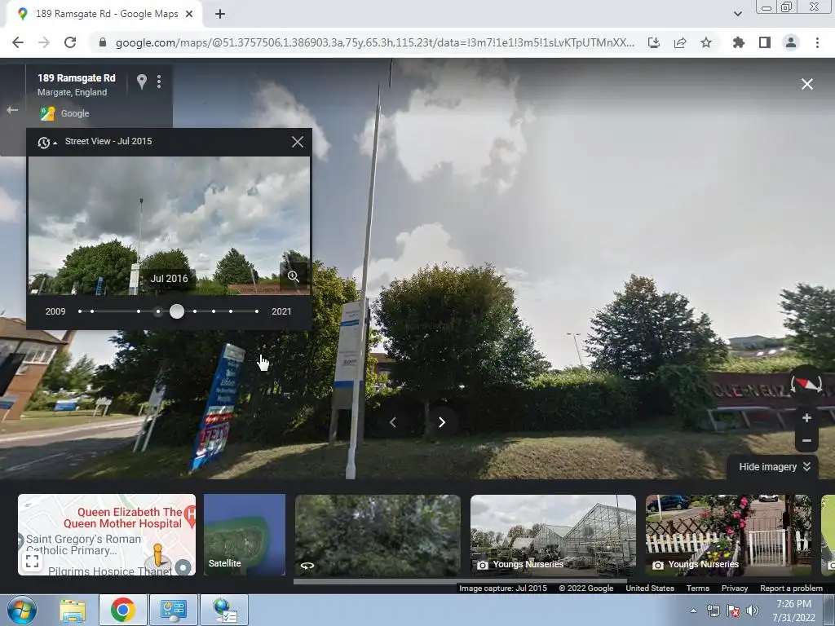Move to next Street View position
Image resolution: width=835 pixels, height=626 pixels.
(441, 422)
